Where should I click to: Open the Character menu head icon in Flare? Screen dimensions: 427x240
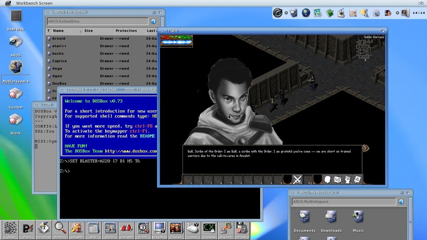(328, 180)
